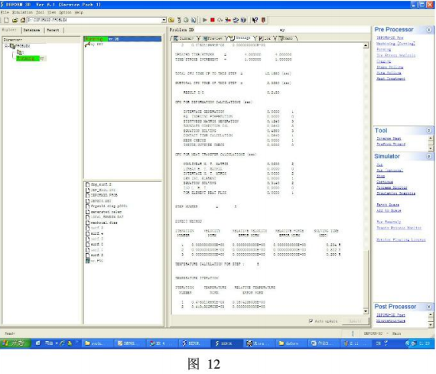Image resolution: width=436 pixels, height=374 pixels.
Task: Open the Tool menu
Action: [x=40, y=12]
